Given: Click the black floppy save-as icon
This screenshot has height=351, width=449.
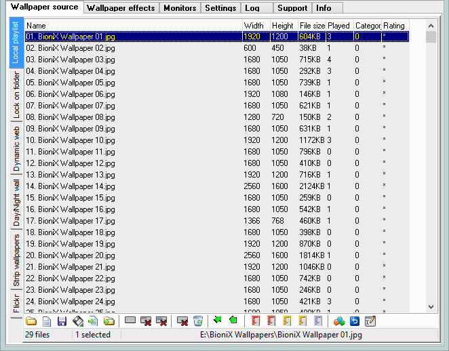Looking at the screenshot, I should (x=77, y=321).
